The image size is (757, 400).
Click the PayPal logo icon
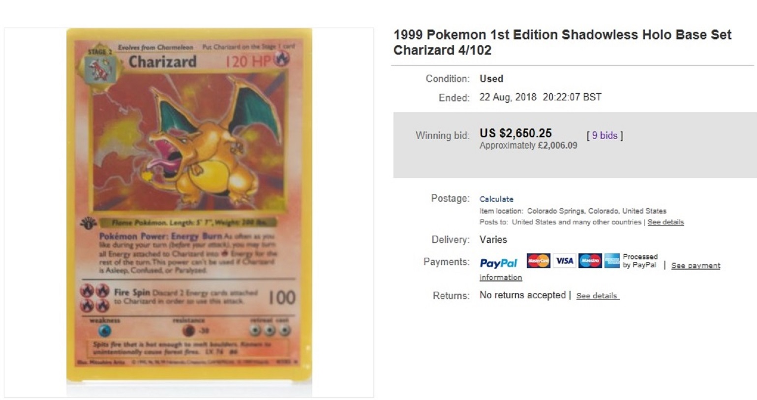pyautogui.click(x=498, y=263)
